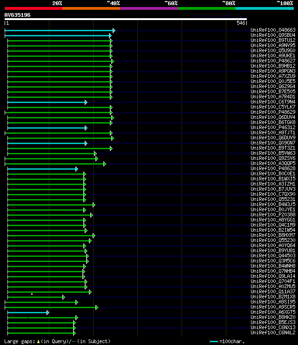Select the UniRef100_A9NV95 label
Screen dimensions: 298x345
[273, 45]
